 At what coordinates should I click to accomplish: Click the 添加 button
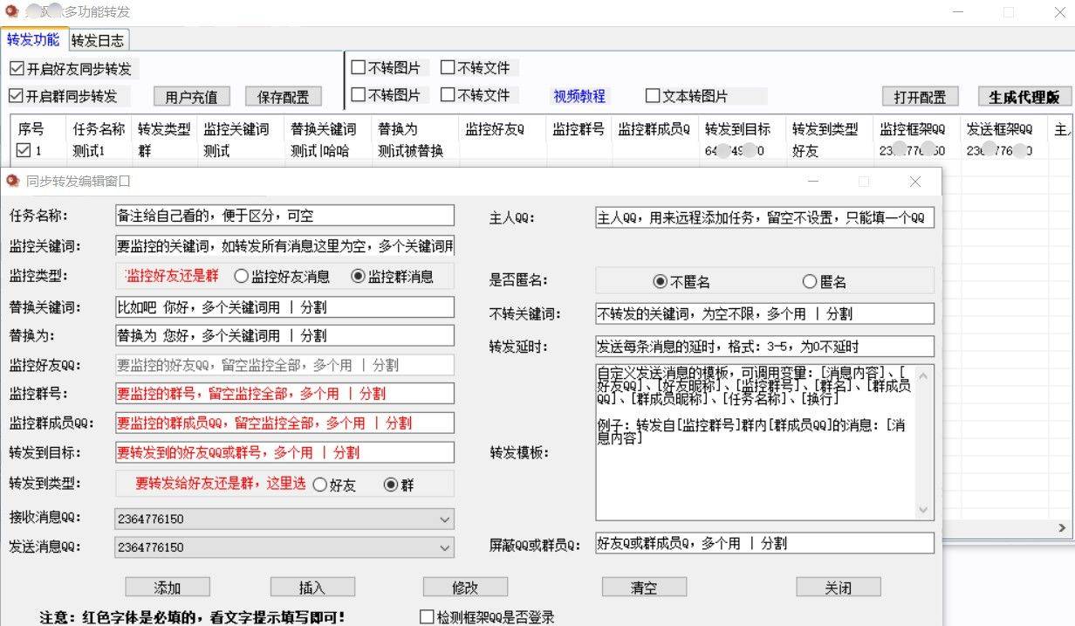pyautogui.click(x=168, y=588)
